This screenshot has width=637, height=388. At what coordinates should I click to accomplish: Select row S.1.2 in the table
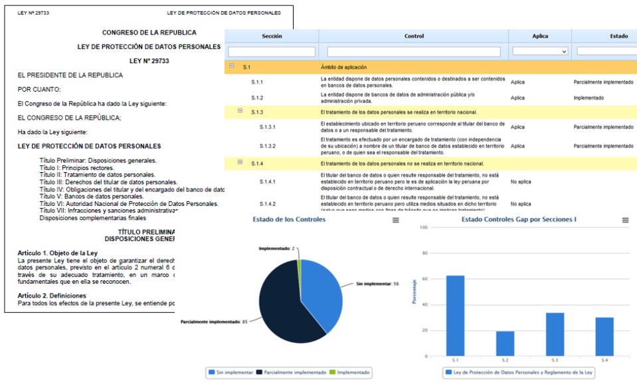click(x=430, y=98)
